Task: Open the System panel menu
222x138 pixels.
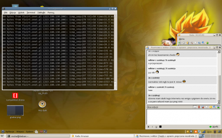Action: [29, 132]
